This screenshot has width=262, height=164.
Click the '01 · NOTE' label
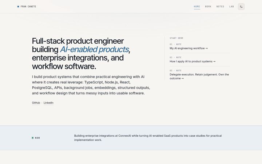point(175,44)
